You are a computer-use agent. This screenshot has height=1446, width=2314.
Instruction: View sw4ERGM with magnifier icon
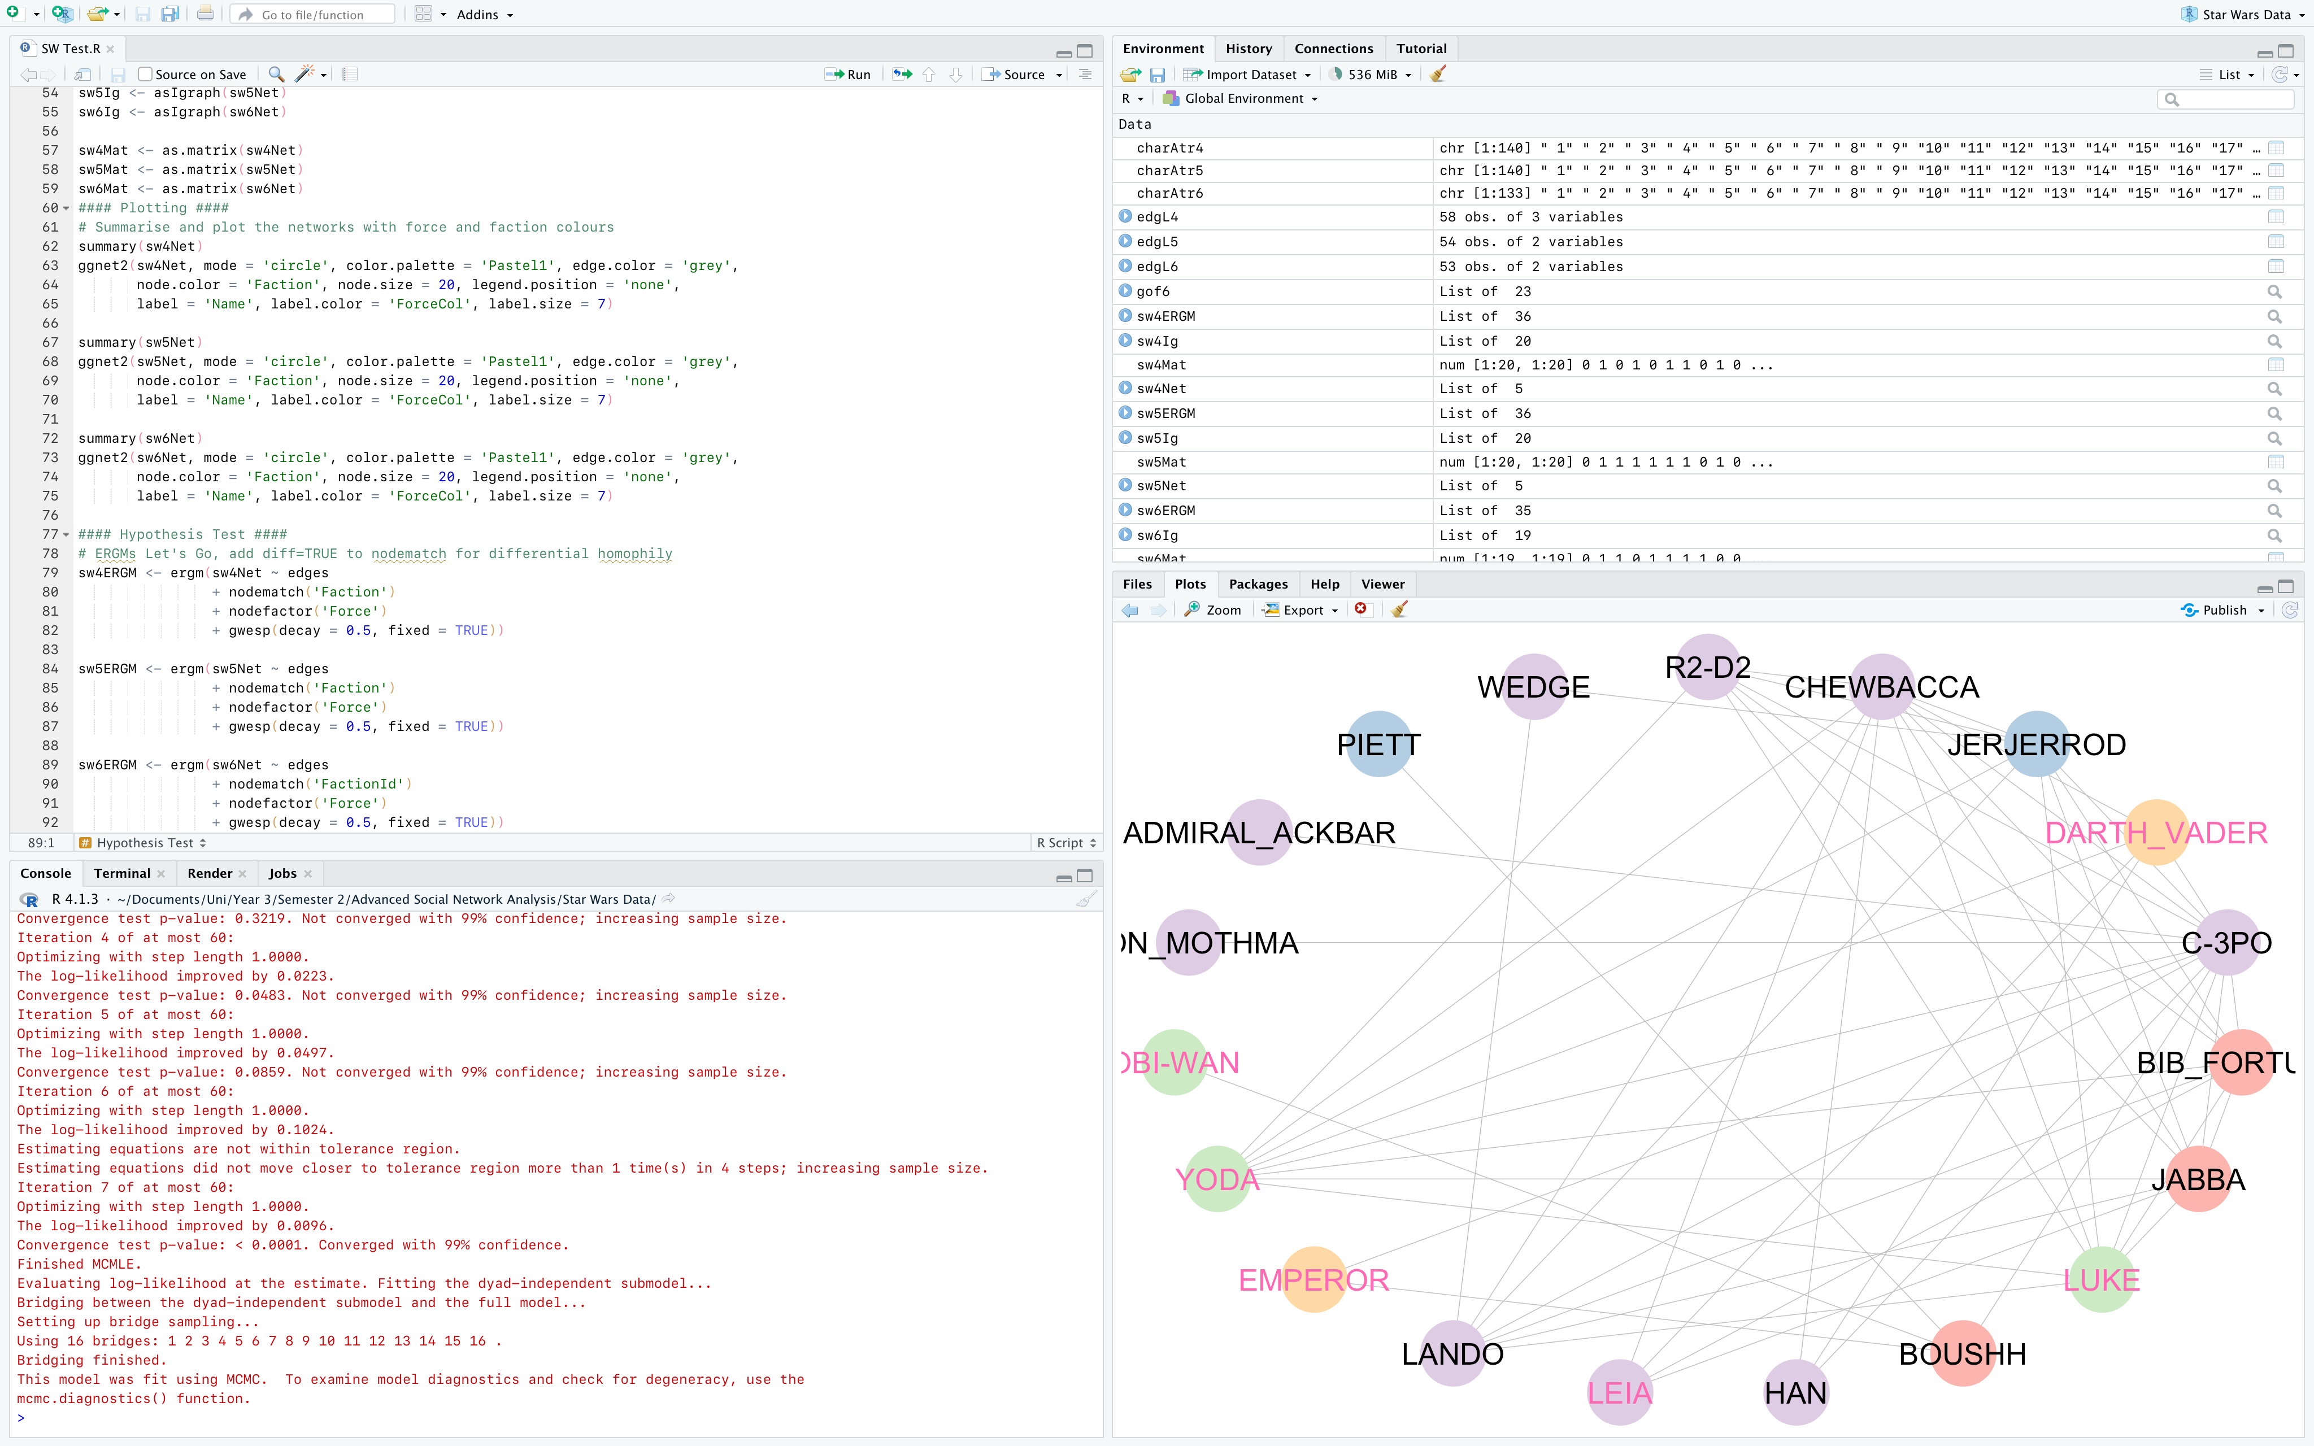coord(2275,316)
